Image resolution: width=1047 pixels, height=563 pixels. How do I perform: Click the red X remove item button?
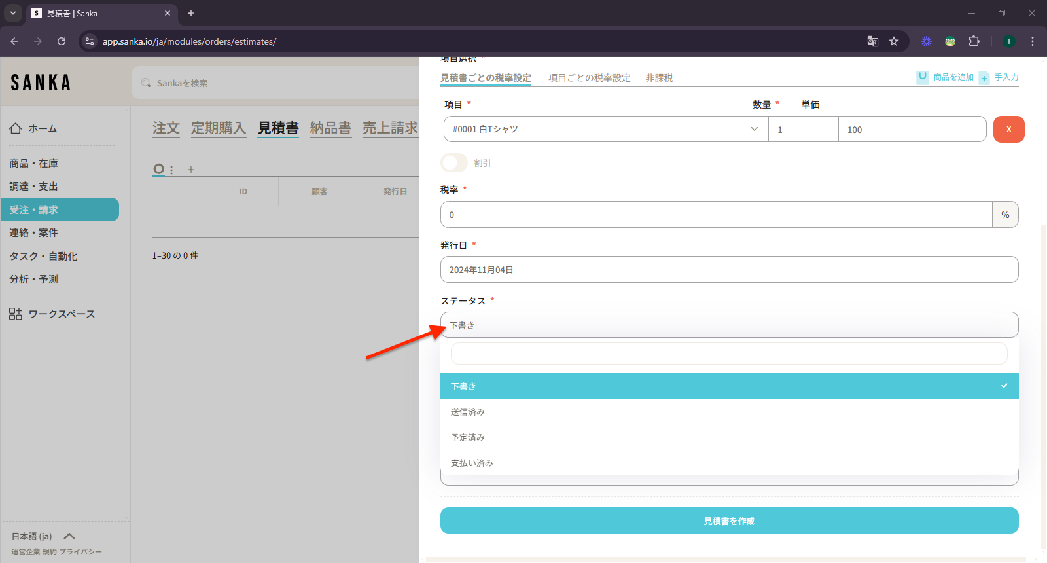[1008, 129]
